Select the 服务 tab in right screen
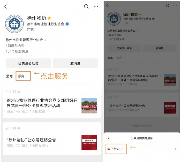181x163 pixels. pyautogui.click(x=119, y=58)
